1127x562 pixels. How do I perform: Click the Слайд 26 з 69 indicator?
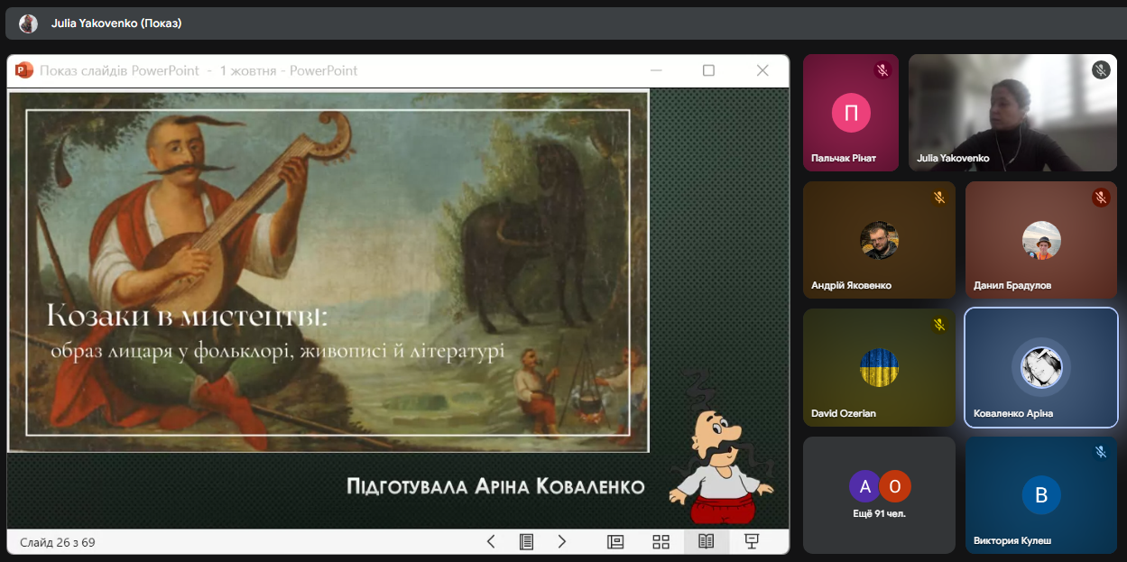tap(58, 542)
